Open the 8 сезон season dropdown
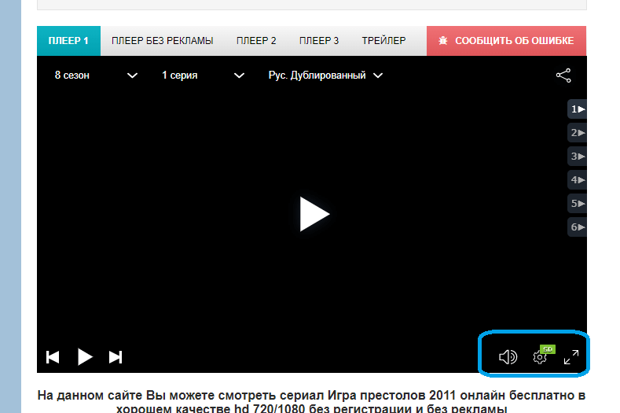This screenshot has height=413, width=620. coord(95,76)
